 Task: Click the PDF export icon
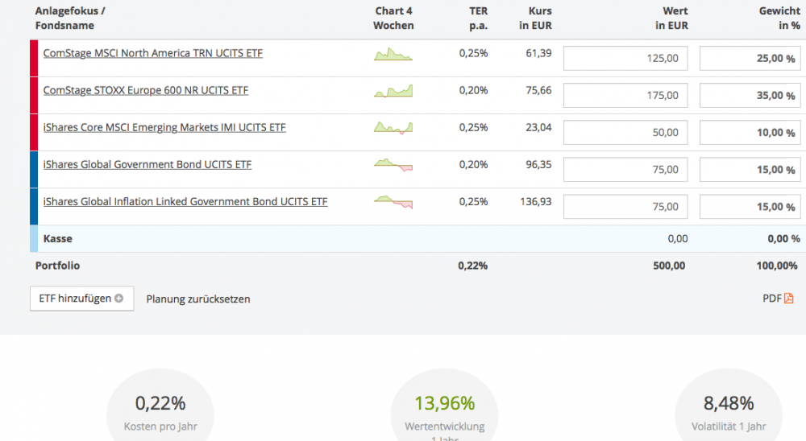(x=788, y=299)
